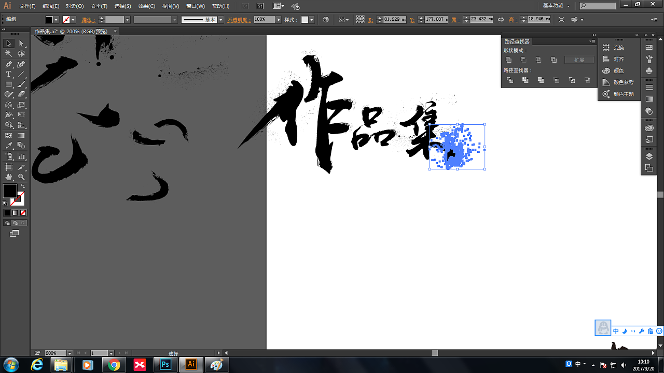The height and width of the screenshot is (373, 664).
Task: Select the Column Graph tool
Action: [21, 156]
